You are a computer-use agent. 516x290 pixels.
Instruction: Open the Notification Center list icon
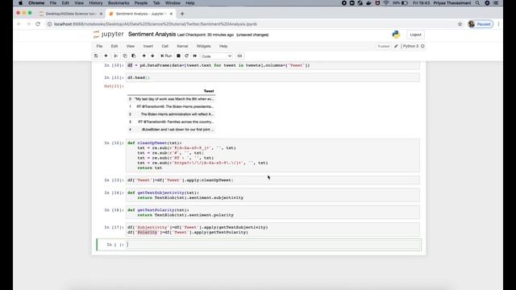coord(496,3)
